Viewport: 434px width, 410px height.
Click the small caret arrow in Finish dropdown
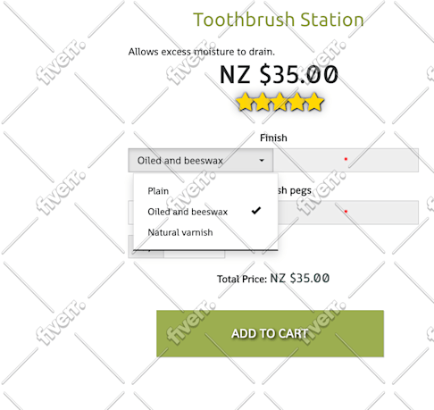[262, 161]
